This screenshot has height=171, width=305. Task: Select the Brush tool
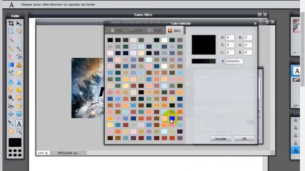click(x=19, y=48)
